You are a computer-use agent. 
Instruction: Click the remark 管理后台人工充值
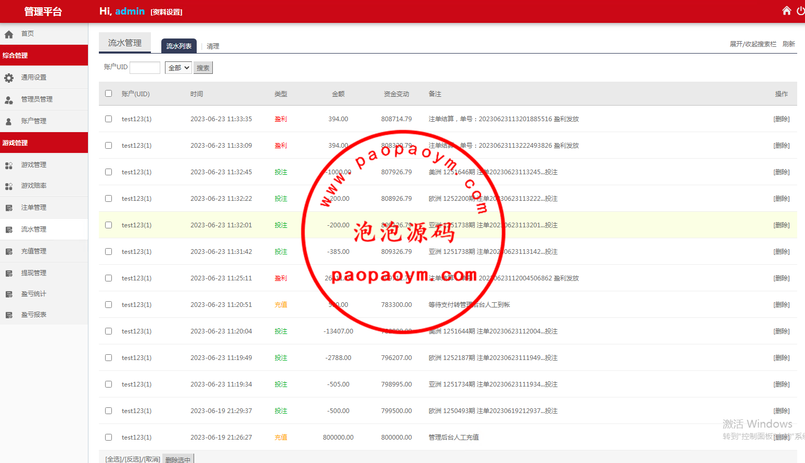coord(454,438)
